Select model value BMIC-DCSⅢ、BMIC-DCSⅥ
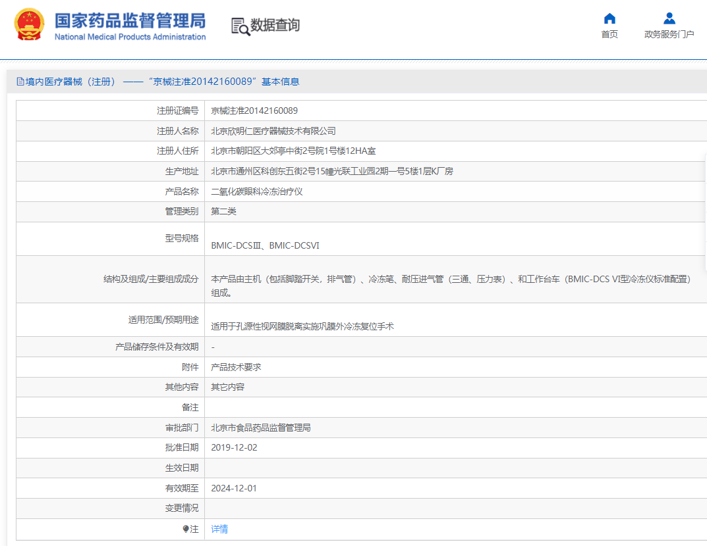This screenshot has width=707, height=546. click(265, 245)
